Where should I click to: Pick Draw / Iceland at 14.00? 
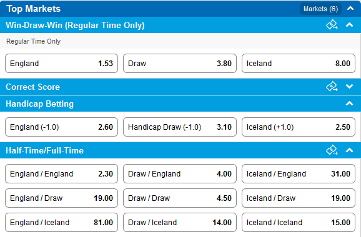point(180,223)
